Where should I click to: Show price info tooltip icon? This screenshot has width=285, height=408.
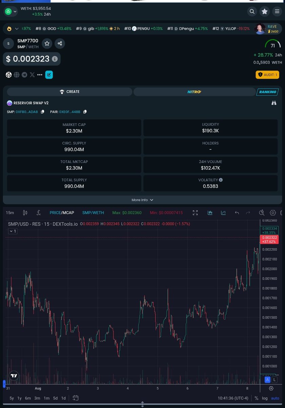click(x=55, y=59)
